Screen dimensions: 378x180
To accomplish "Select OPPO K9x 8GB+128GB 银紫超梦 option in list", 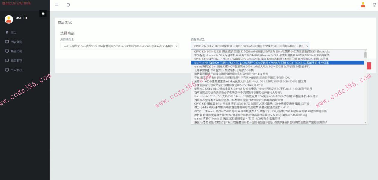I will (277, 51).
